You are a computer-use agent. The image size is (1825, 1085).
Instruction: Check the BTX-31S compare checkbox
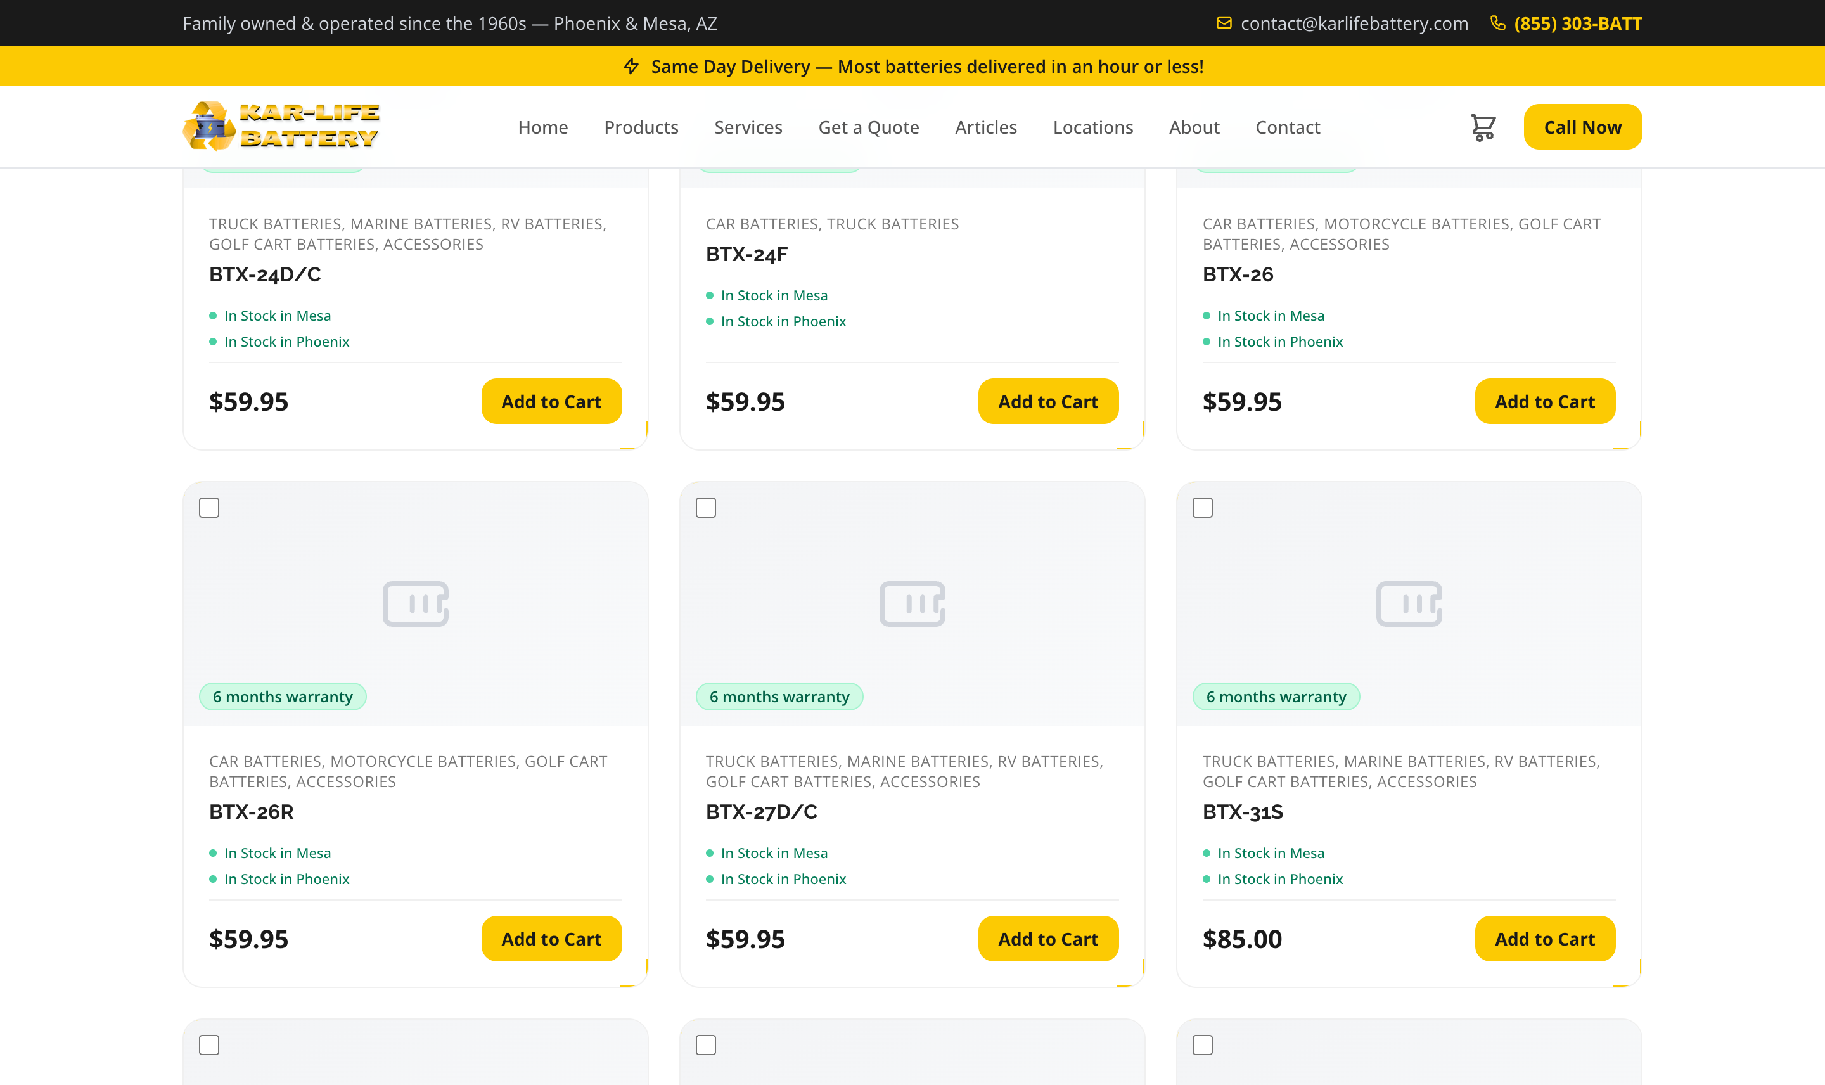coord(1202,508)
